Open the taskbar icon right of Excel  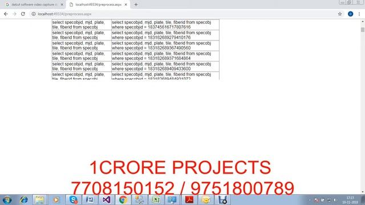coord(173,200)
